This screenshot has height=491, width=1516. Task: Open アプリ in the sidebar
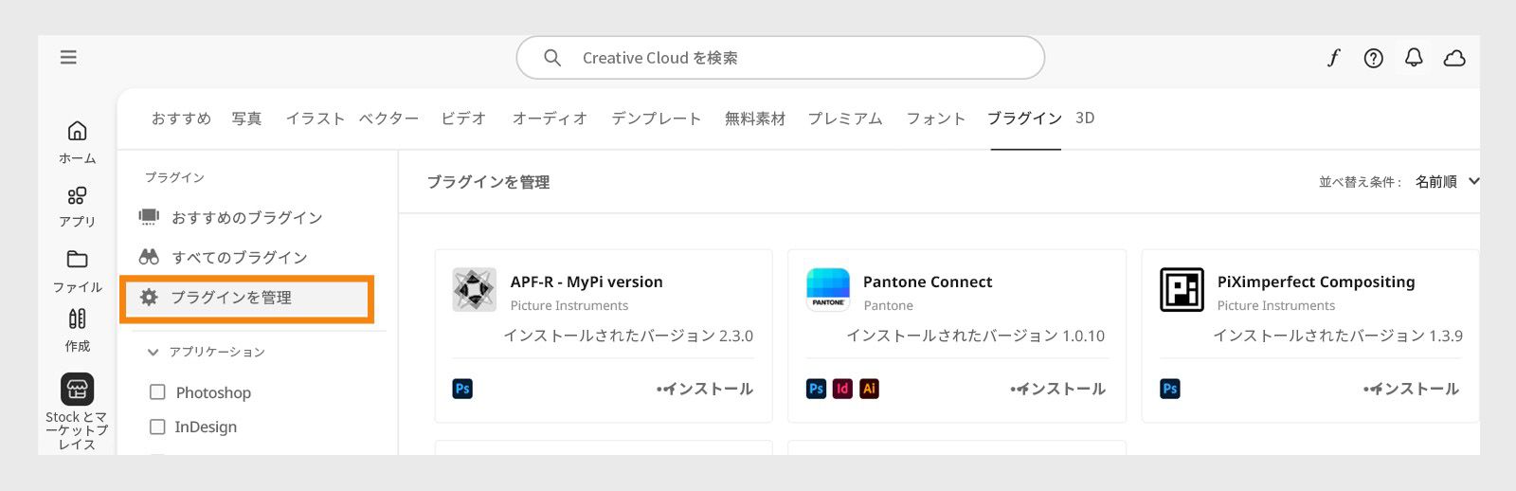click(78, 207)
